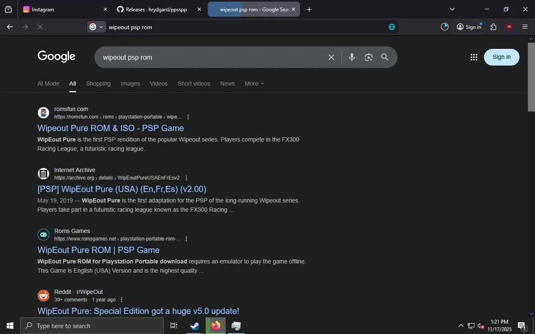Open the browser hamburger menu
The image size is (535, 334).
pyautogui.click(x=525, y=27)
